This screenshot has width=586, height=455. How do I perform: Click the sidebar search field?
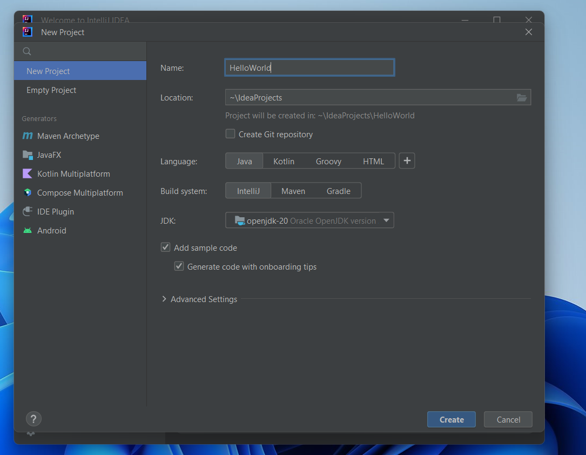point(80,51)
